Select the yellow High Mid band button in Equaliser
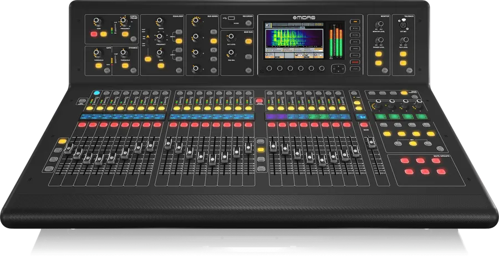This screenshot has height=257, width=499. point(179,41)
